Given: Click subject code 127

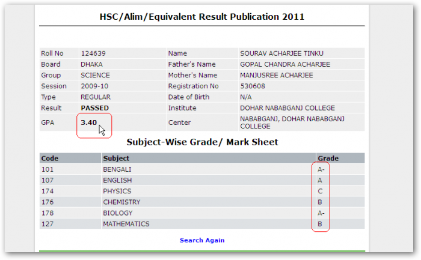Looking at the screenshot, I should 48,224.
